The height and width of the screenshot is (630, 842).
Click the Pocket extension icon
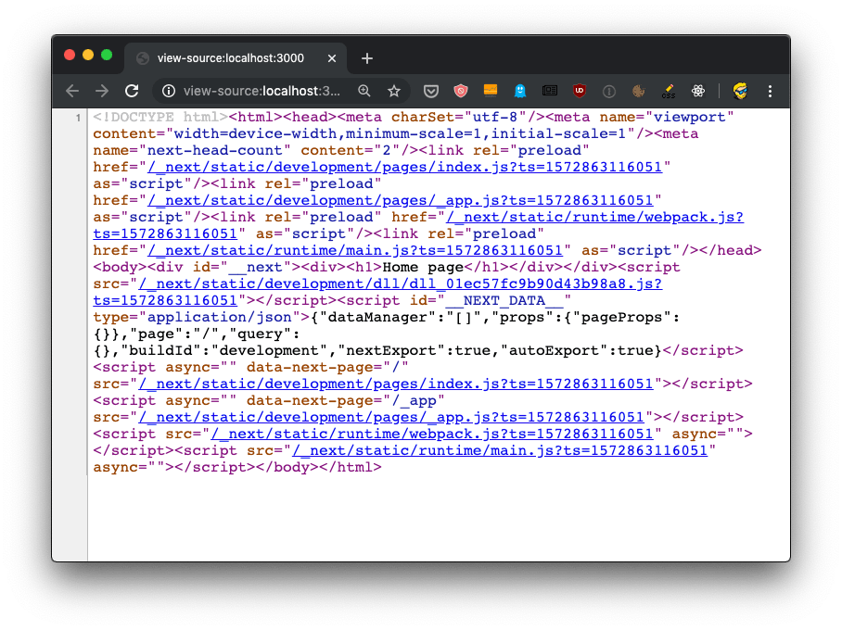(431, 91)
